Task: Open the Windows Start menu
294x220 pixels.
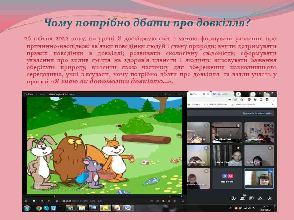Action: (x=27, y=208)
